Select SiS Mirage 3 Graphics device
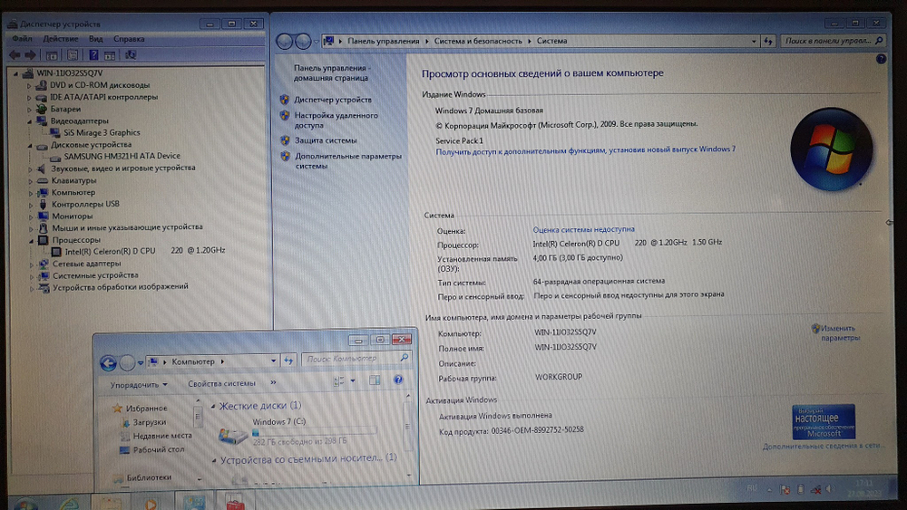907x510 pixels. click(102, 132)
